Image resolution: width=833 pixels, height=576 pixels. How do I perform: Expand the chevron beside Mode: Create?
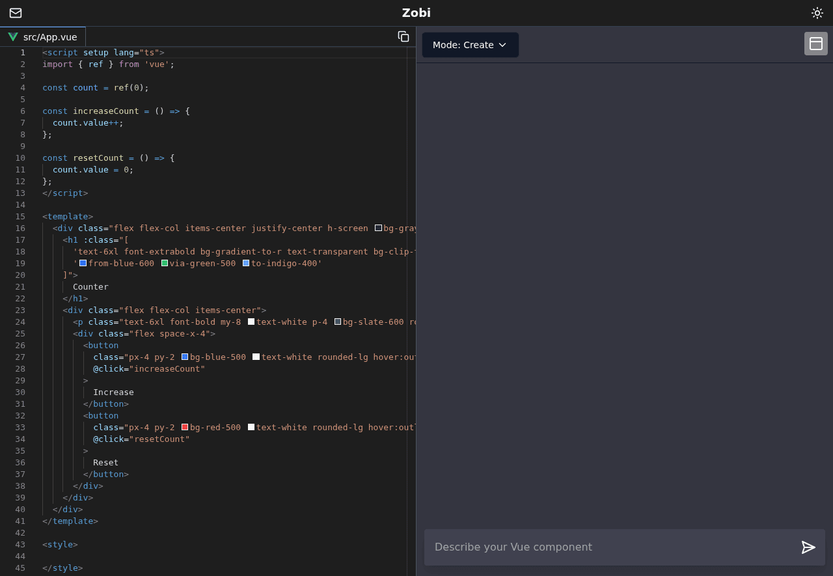tap(502, 45)
